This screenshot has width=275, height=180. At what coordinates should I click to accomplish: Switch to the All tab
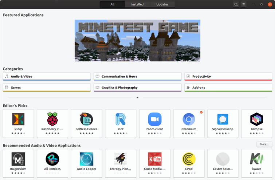tap(113, 4)
